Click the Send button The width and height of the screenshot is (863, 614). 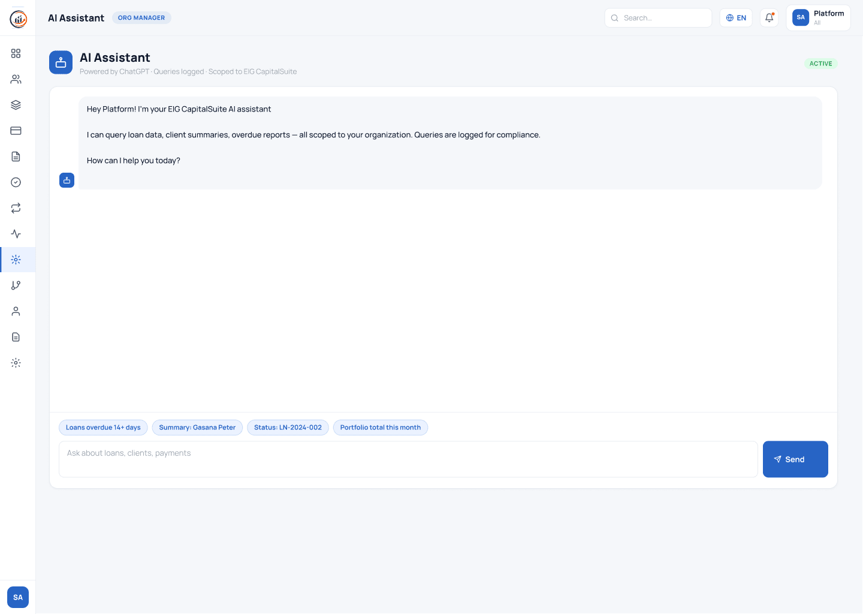pyautogui.click(x=795, y=459)
